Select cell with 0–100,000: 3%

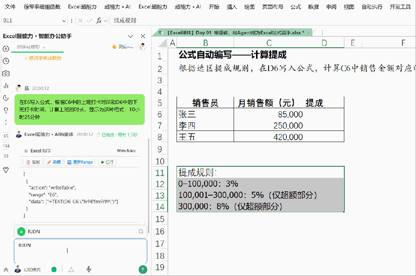click(x=208, y=184)
